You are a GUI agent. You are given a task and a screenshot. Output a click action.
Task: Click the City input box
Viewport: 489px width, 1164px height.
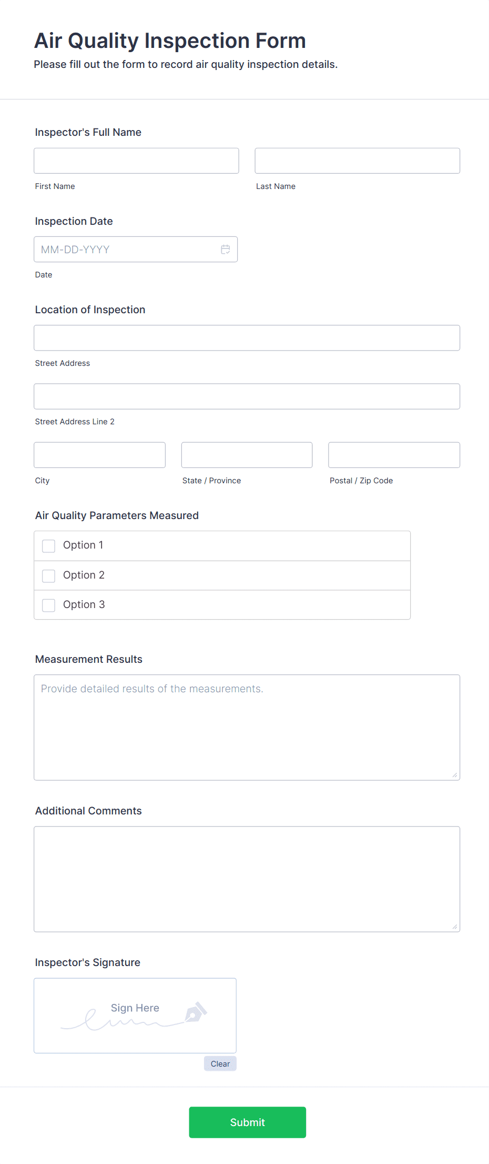pos(99,454)
